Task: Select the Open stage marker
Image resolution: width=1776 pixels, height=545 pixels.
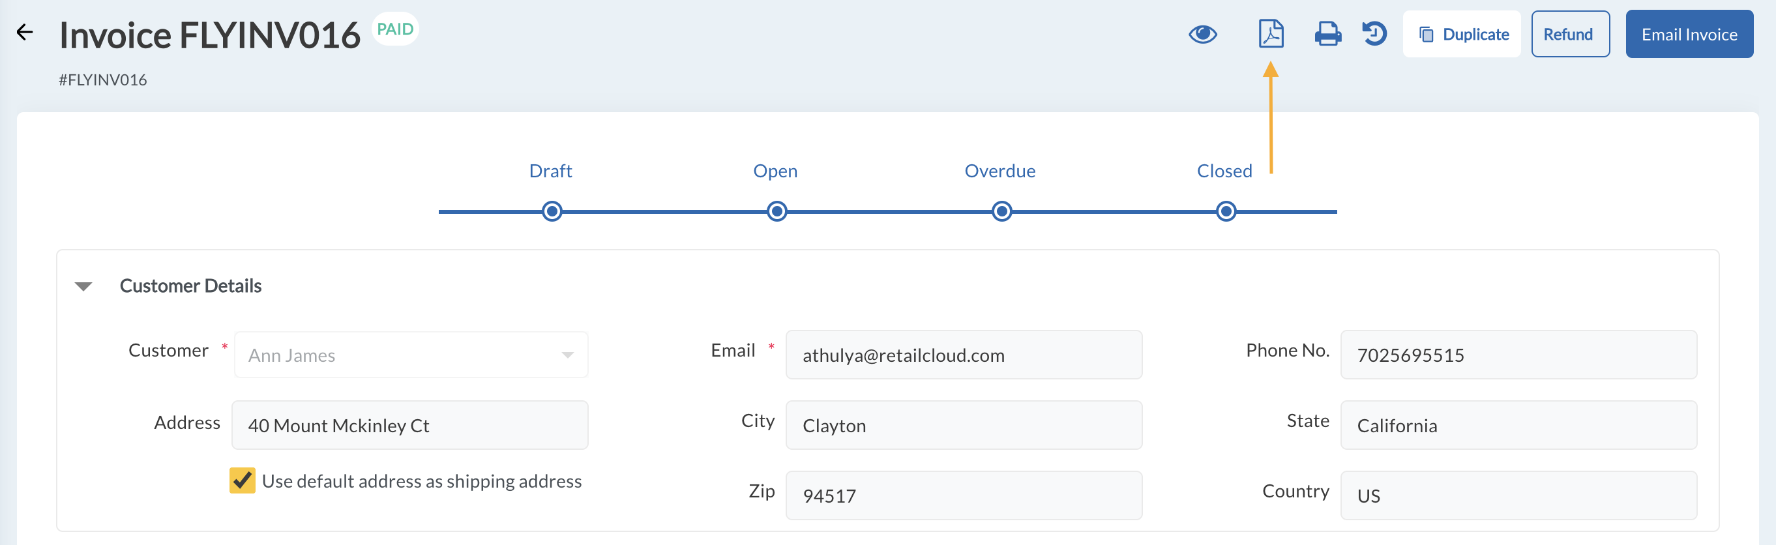Action: [x=777, y=211]
